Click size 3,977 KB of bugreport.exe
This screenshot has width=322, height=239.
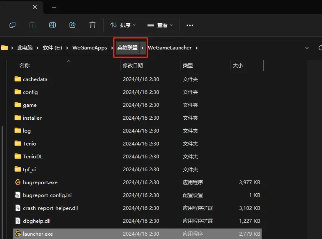[250, 182]
